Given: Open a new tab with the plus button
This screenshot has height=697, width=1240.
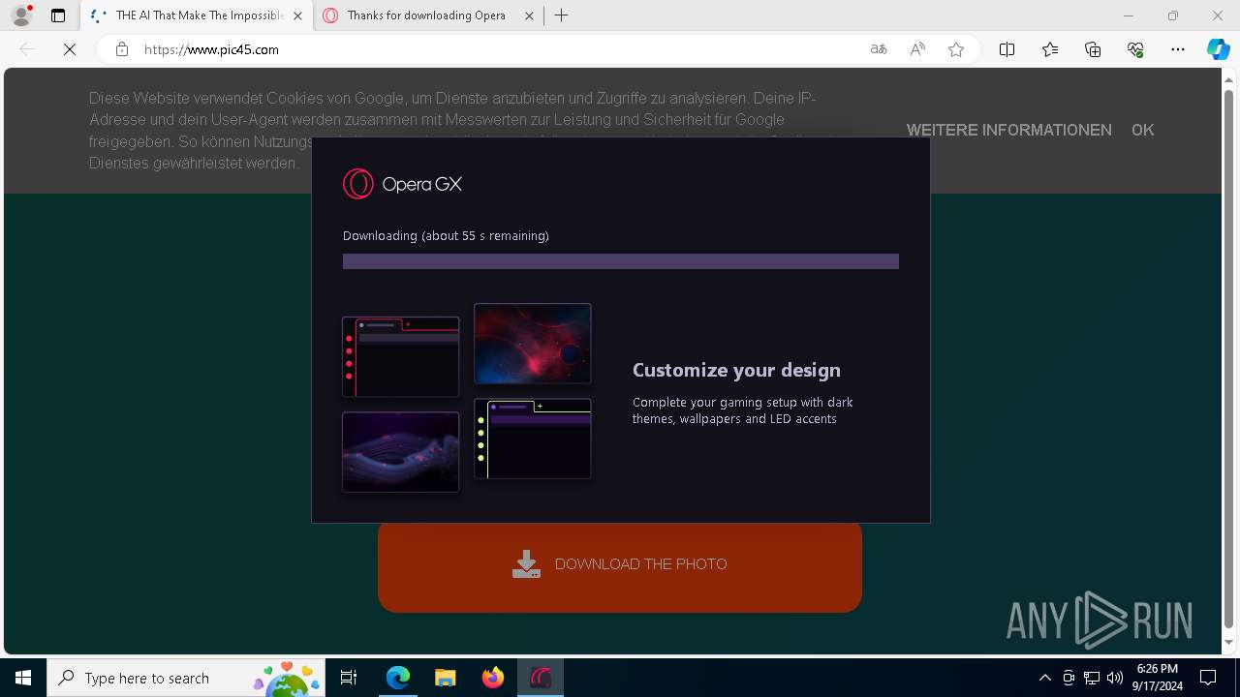Looking at the screenshot, I should tap(562, 15).
